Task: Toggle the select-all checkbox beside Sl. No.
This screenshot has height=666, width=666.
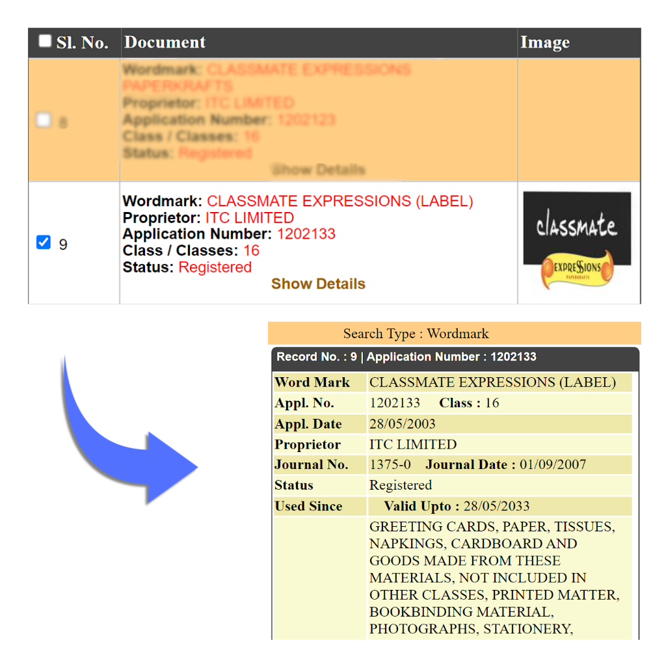Action: pos(44,42)
